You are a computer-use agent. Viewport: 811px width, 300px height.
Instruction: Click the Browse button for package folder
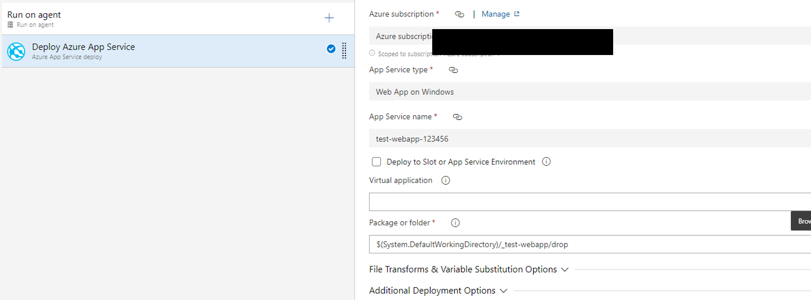click(x=801, y=221)
